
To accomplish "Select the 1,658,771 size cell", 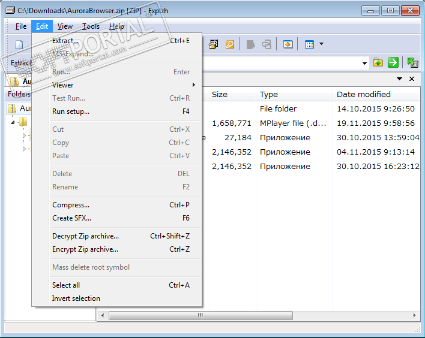I will pos(232,123).
